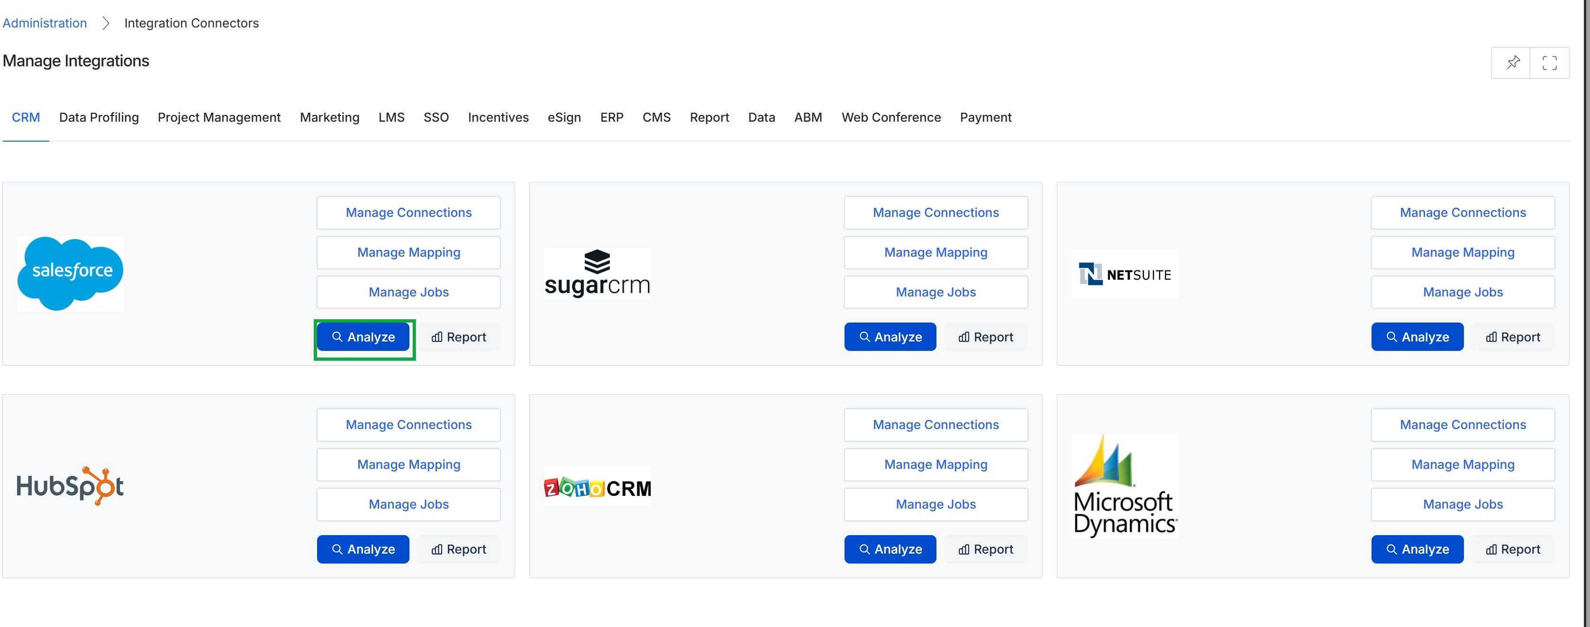Viewport: 1590px width, 627px height.
Task: Select the Report tab
Action: [x=709, y=117]
